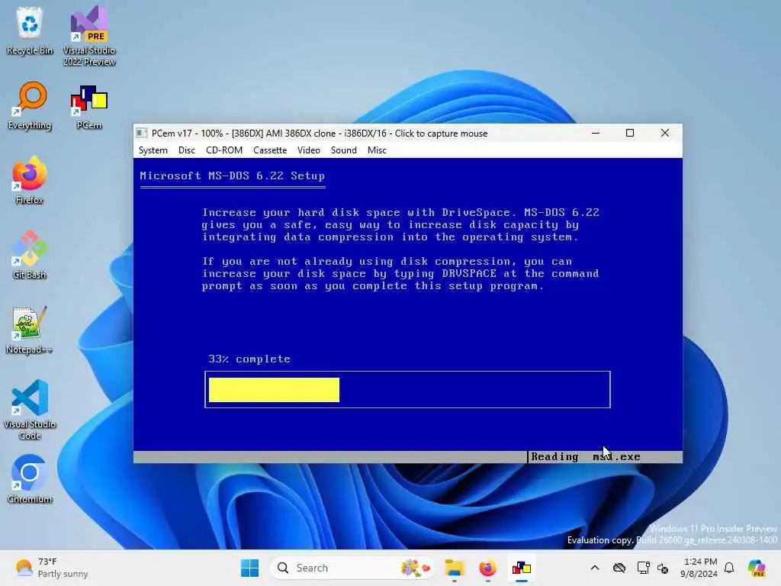781x586 pixels.
Task: Maximize the PCem window
Action: (630, 133)
